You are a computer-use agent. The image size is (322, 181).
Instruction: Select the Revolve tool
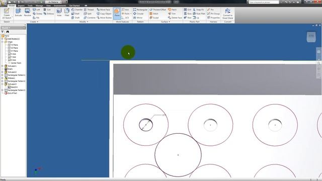27,13
